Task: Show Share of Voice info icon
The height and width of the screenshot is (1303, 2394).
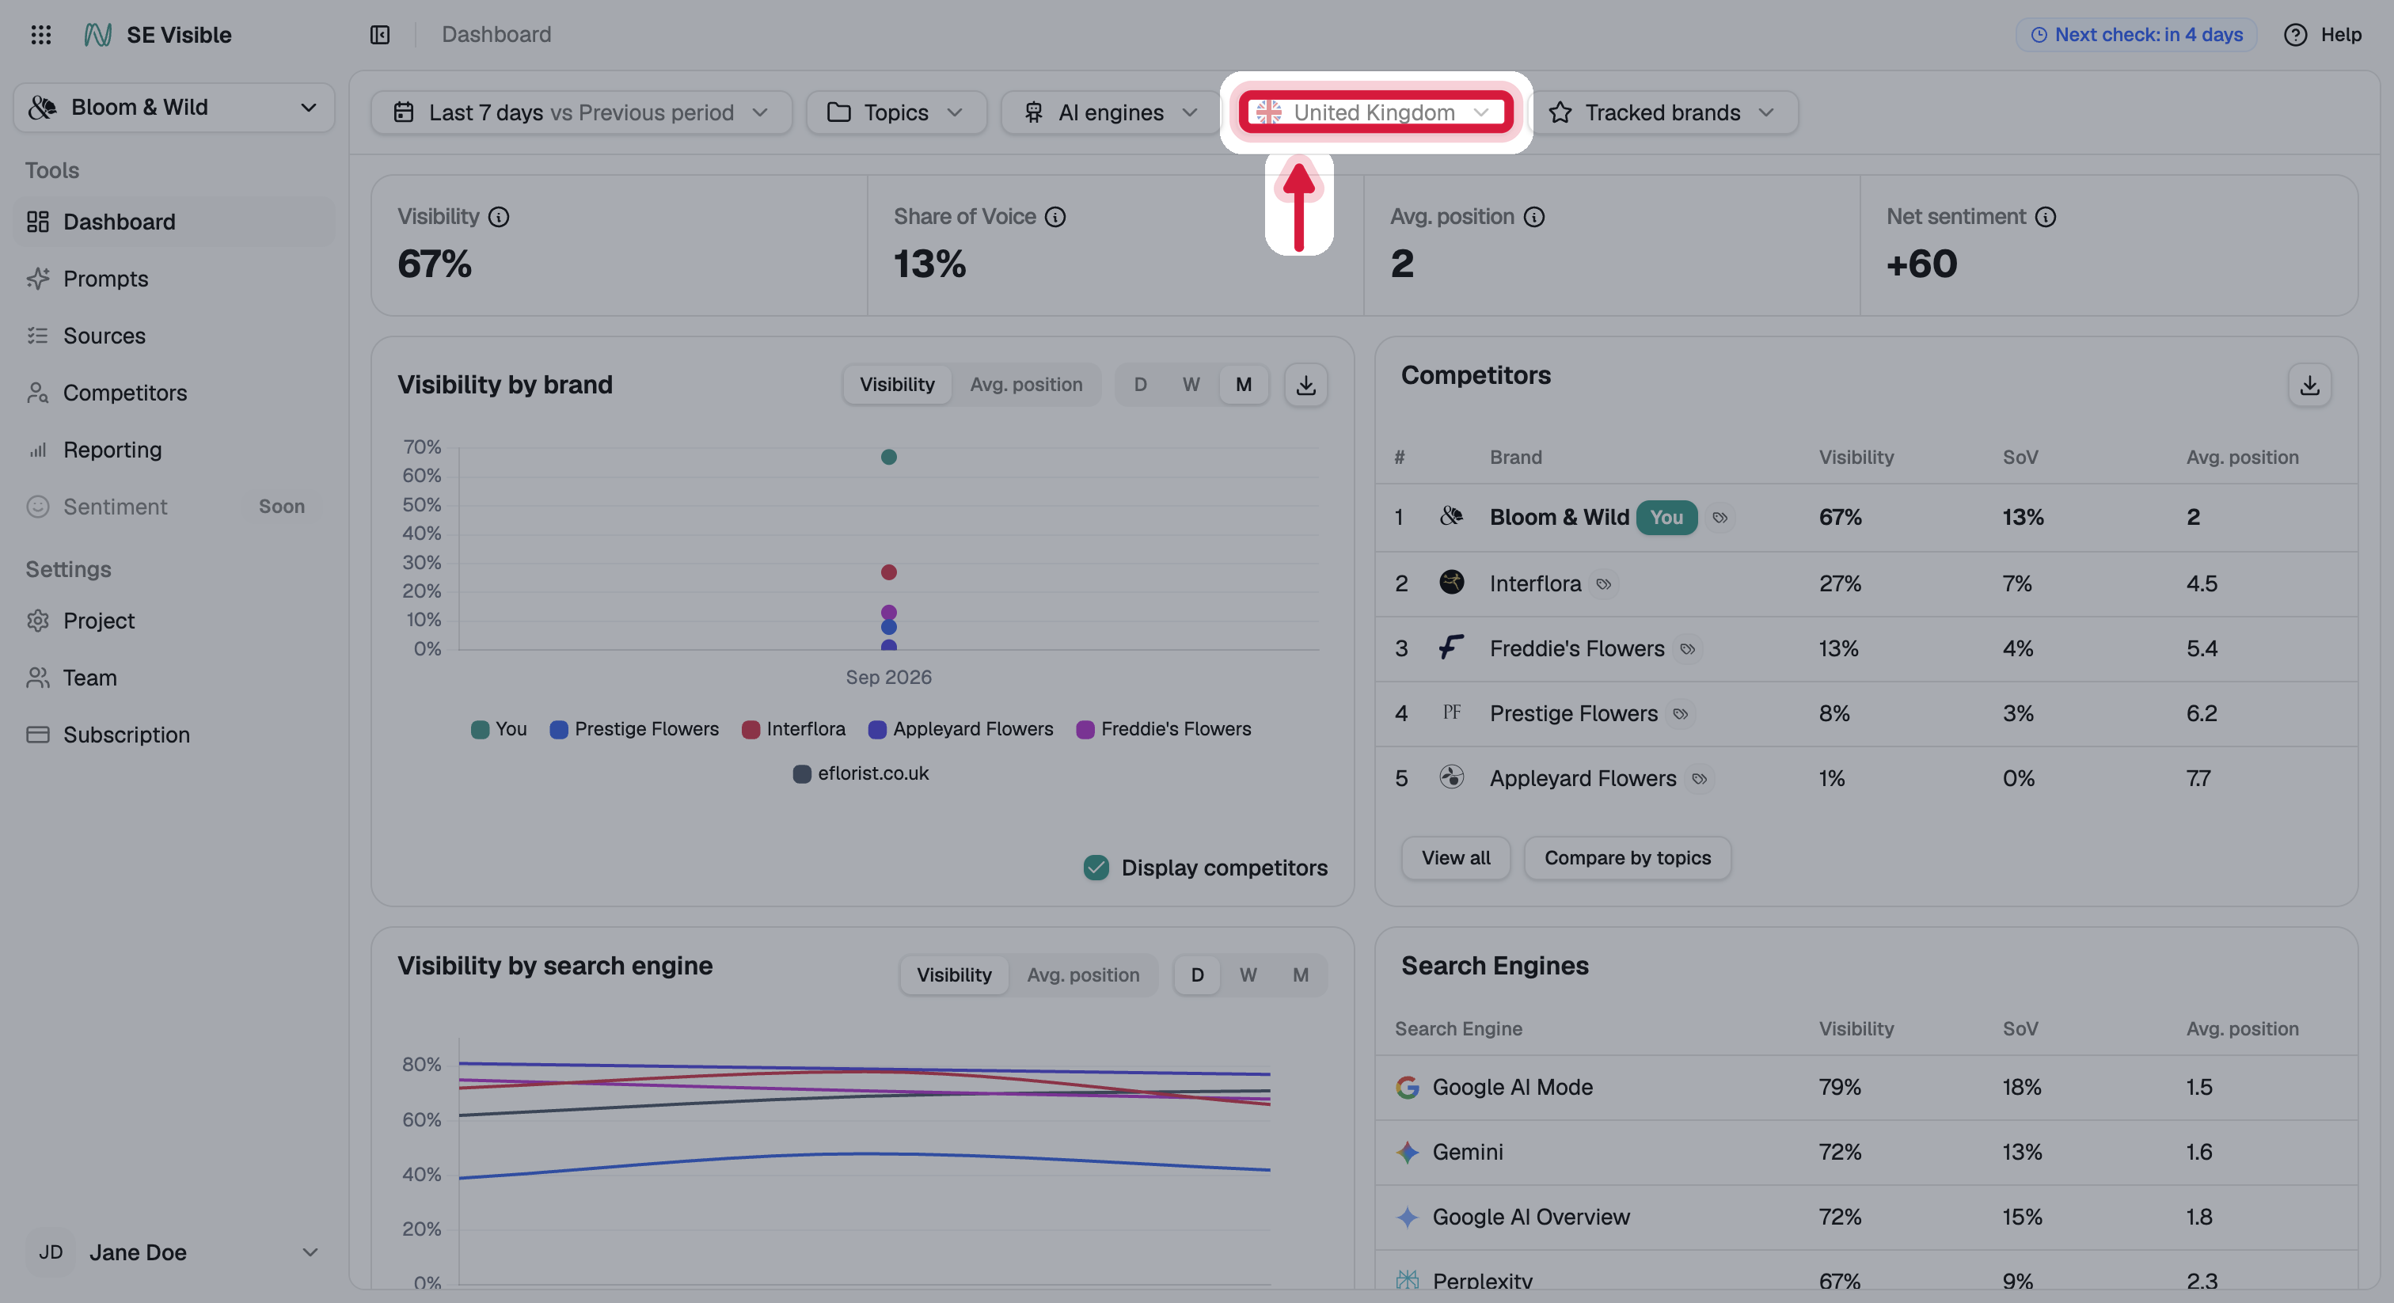Action: (1054, 217)
